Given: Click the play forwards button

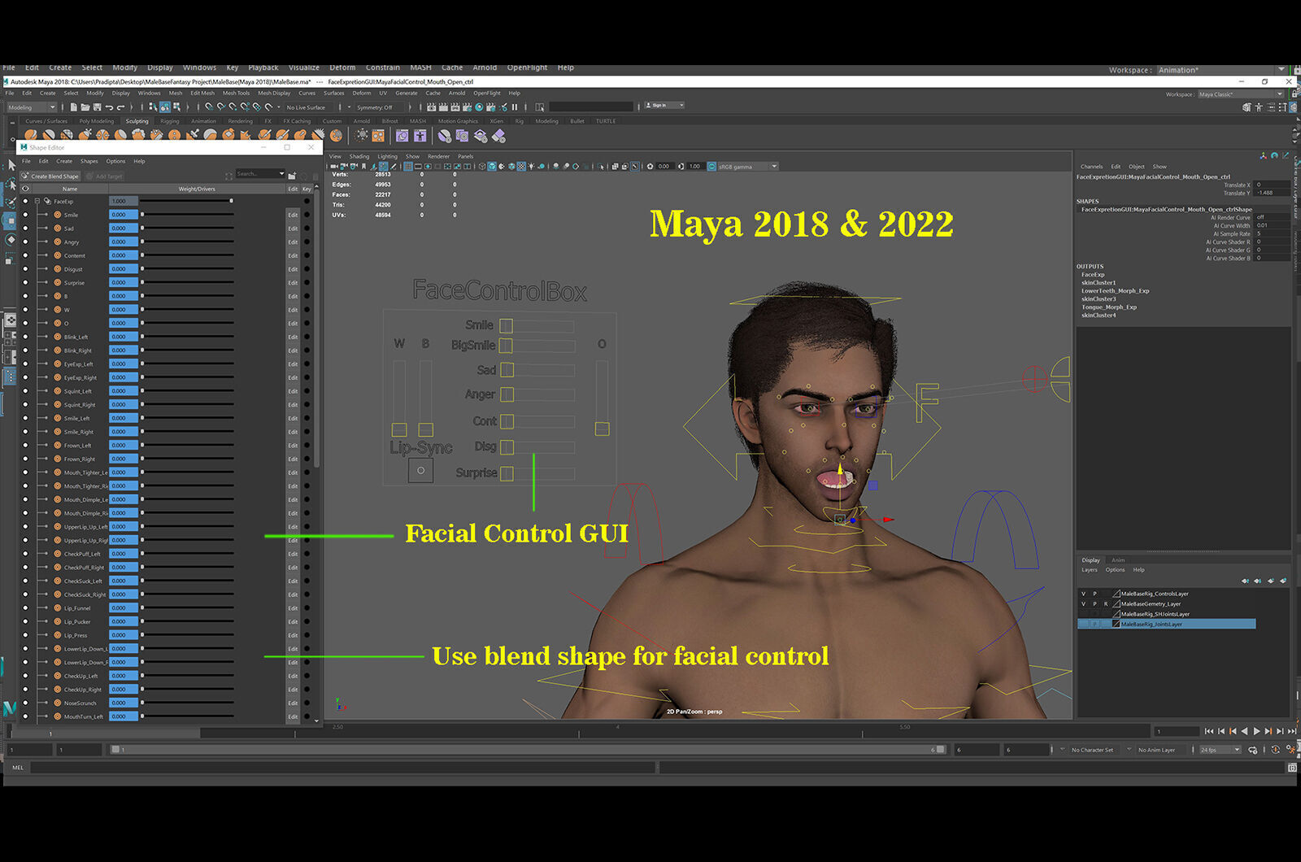Looking at the screenshot, I should point(1256,731).
